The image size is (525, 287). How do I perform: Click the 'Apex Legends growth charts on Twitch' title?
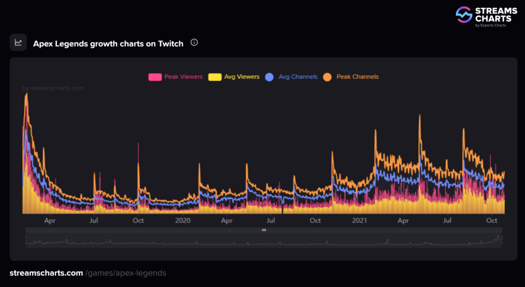point(108,44)
